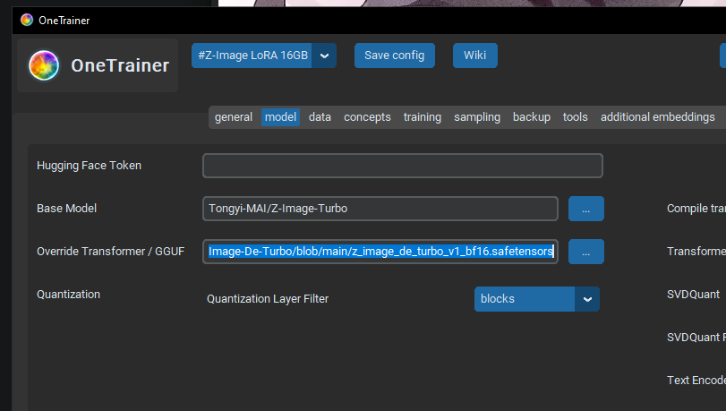Open the sampling tab
The height and width of the screenshot is (411, 726).
(x=477, y=117)
